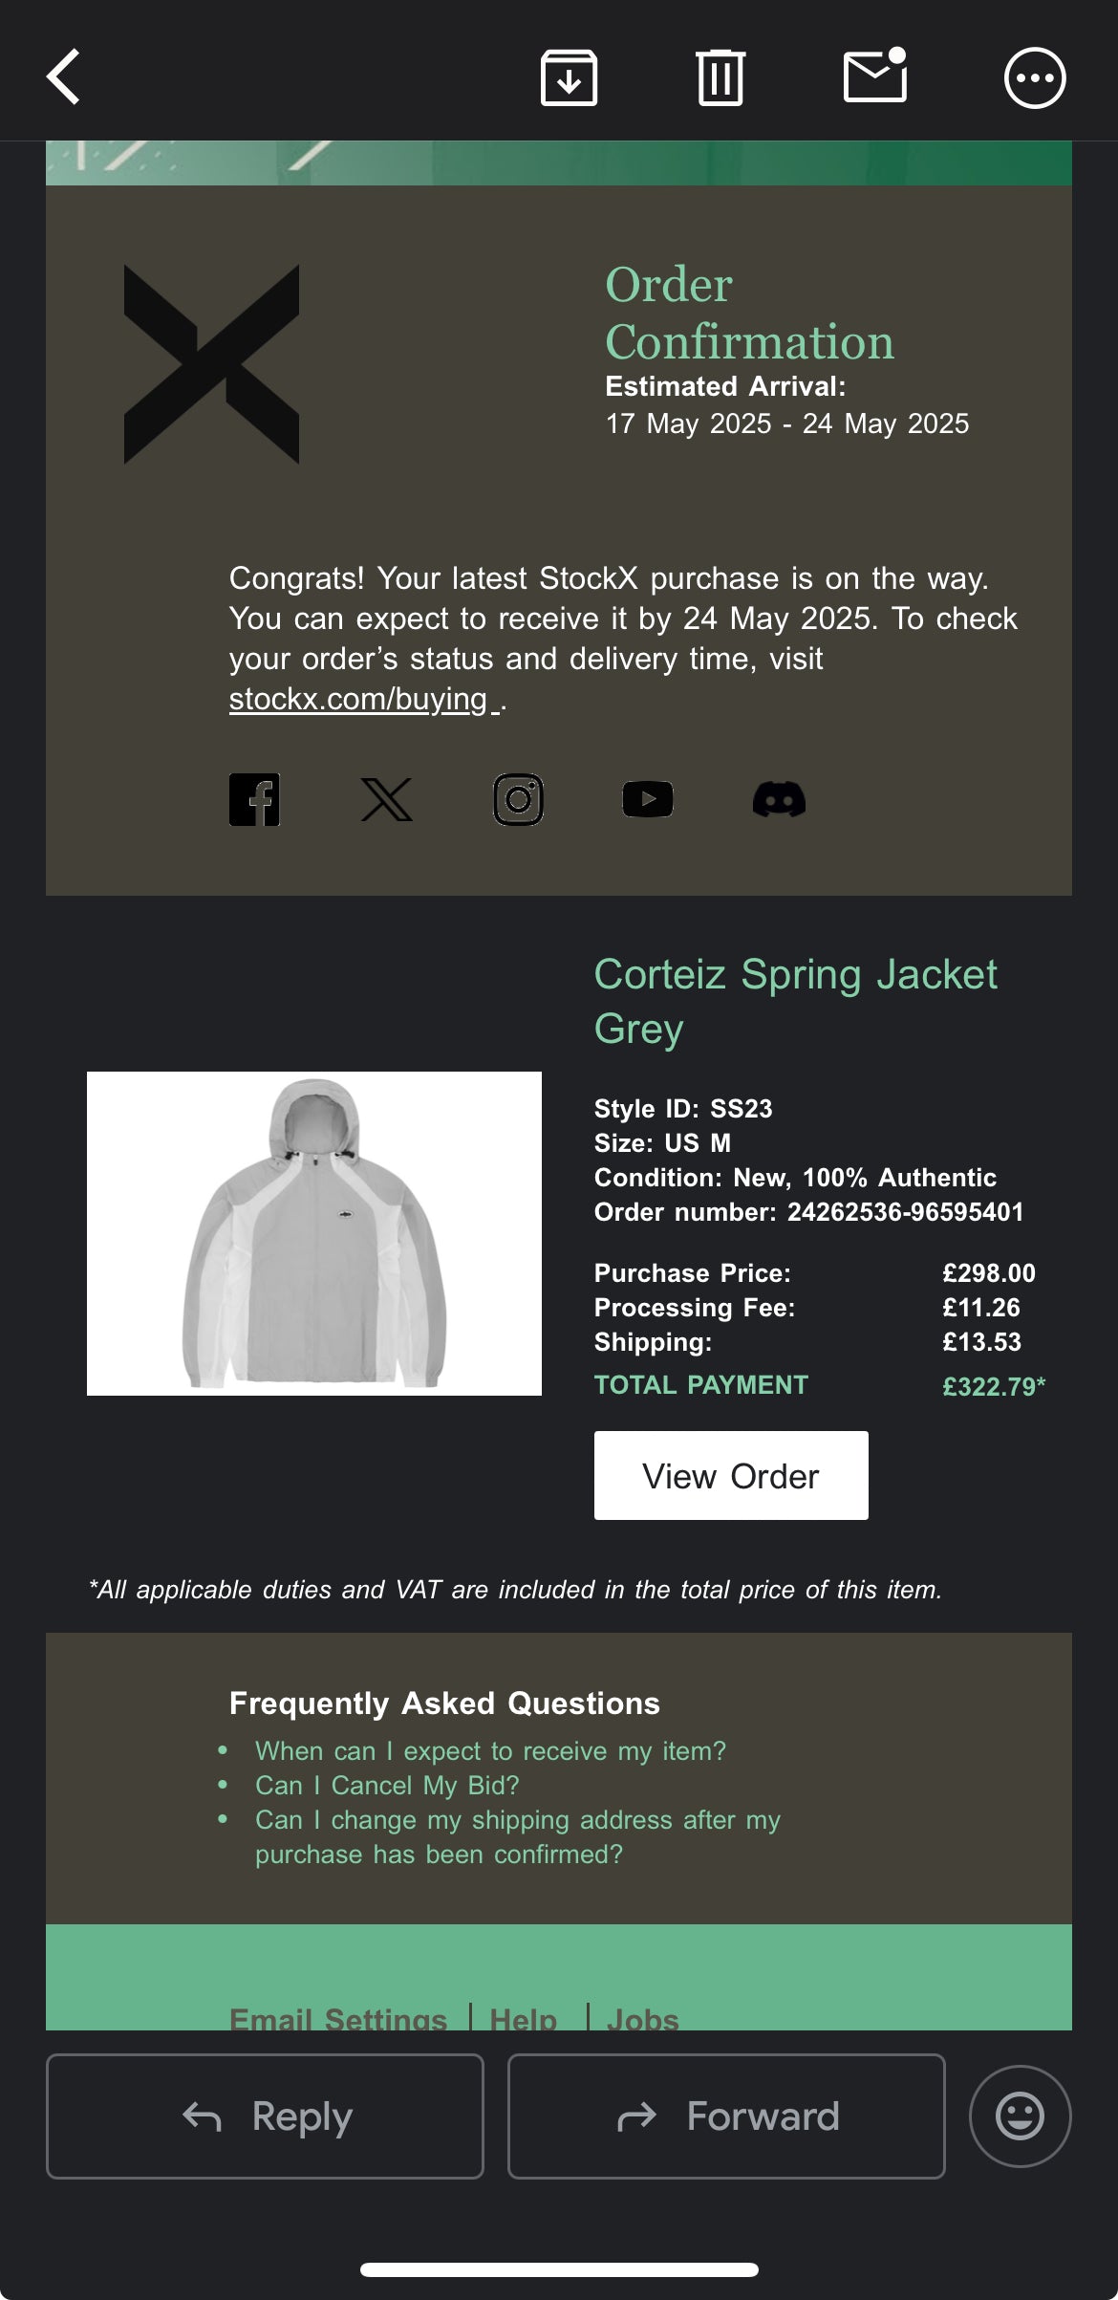Screen dimensions: 1118x2300
Task: Open "When can I expect to receive my item?"
Action: (x=490, y=1750)
